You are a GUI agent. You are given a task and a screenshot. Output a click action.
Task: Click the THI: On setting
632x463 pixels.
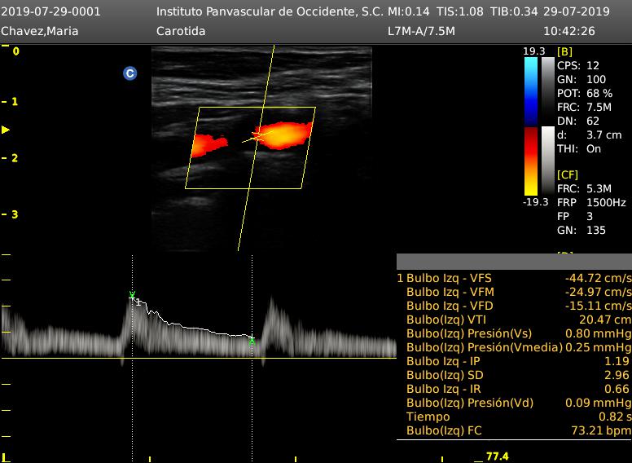coord(579,149)
